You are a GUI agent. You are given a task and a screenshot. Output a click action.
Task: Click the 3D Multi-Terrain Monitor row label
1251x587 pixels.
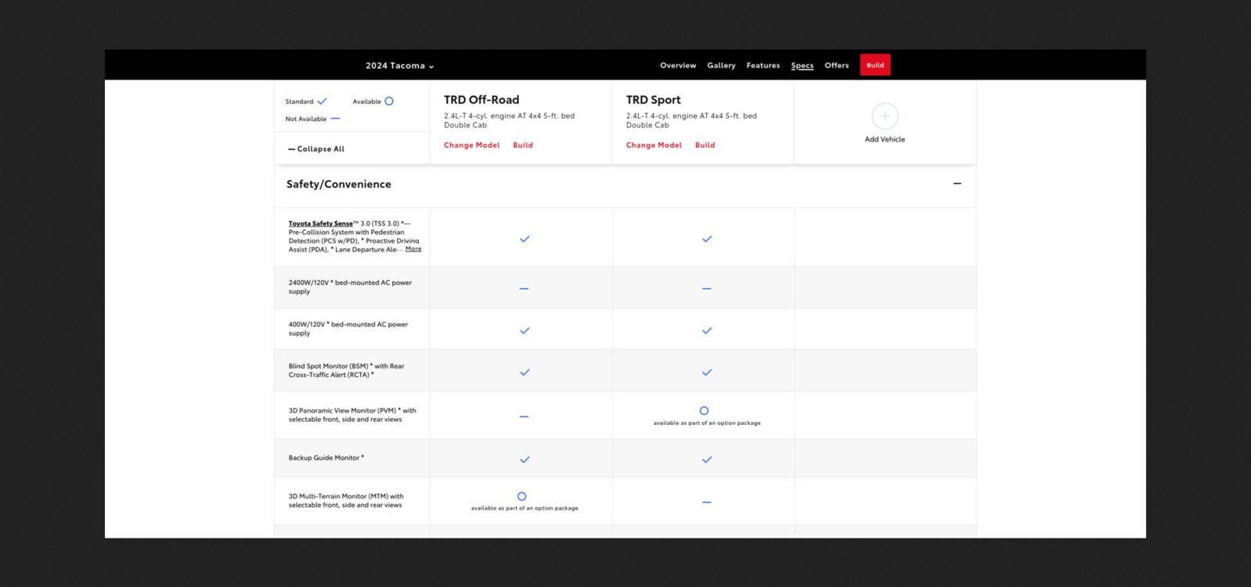pos(346,501)
